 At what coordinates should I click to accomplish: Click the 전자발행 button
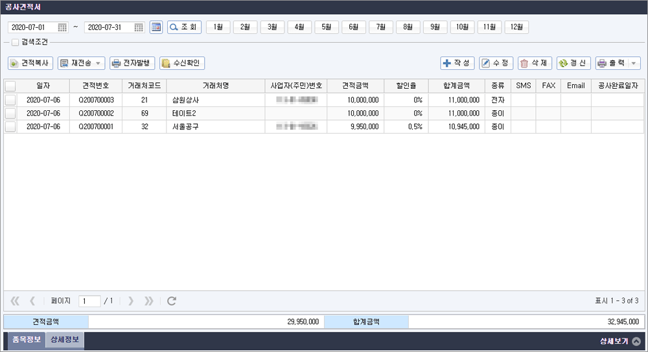(132, 64)
